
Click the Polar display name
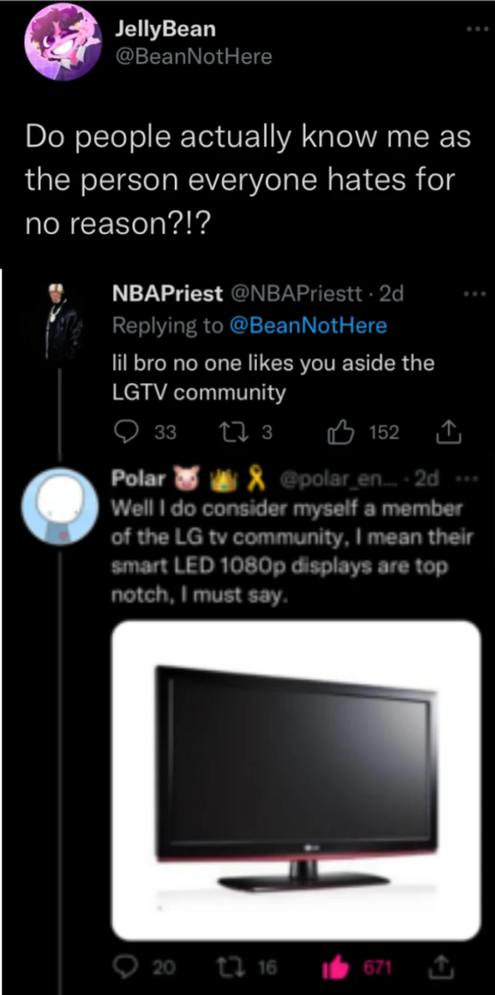pos(138,478)
